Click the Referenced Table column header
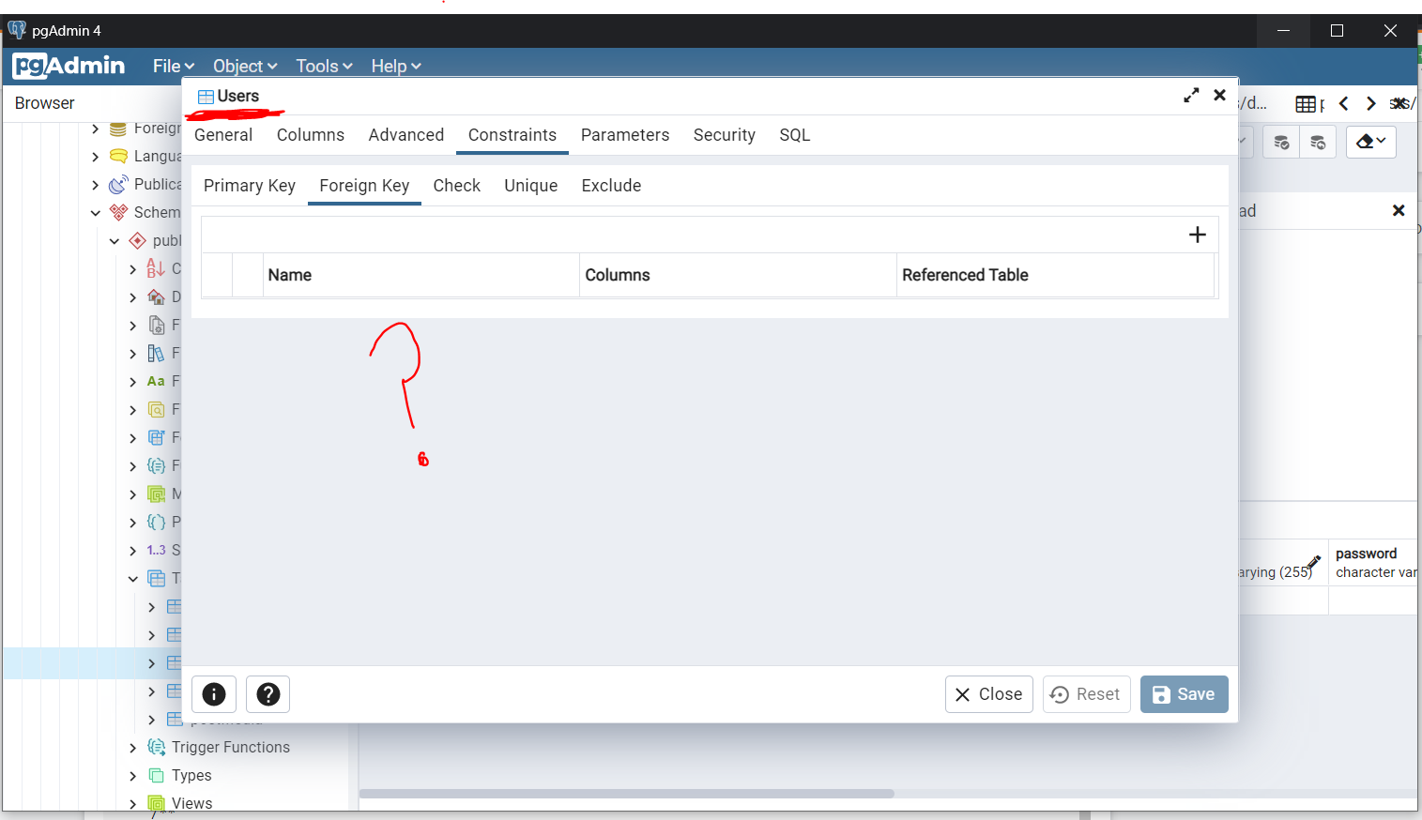 pyautogui.click(x=1056, y=275)
